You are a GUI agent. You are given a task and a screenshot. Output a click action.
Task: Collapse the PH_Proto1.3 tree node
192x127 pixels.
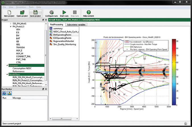click(11, 26)
